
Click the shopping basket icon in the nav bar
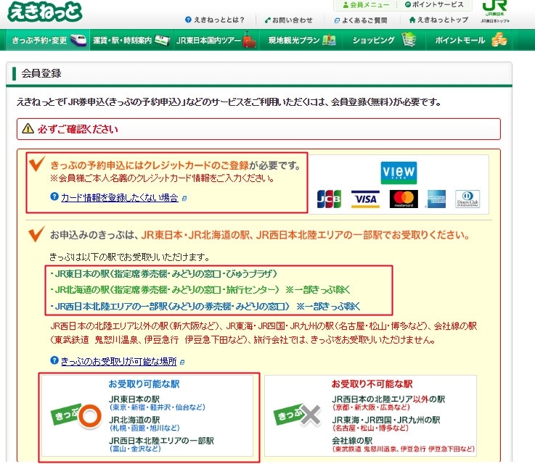click(x=409, y=40)
